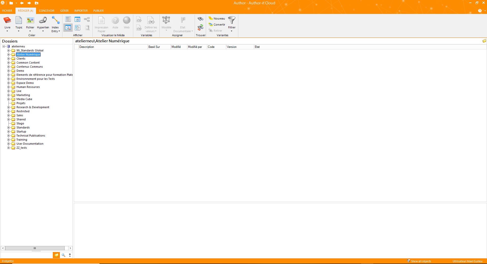Click Nouveau in Variantes group

pyautogui.click(x=217, y=18)
